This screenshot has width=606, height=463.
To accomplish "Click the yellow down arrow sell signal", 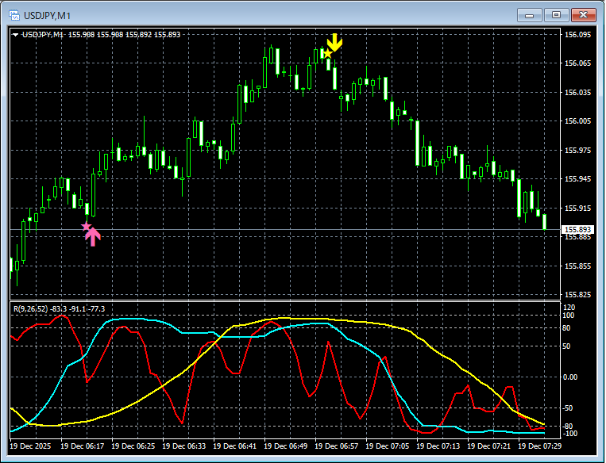I will coord(334,43).
